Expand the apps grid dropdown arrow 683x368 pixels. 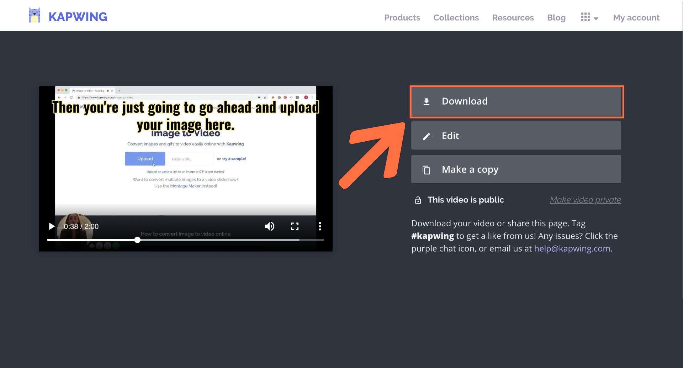(596, 19)
